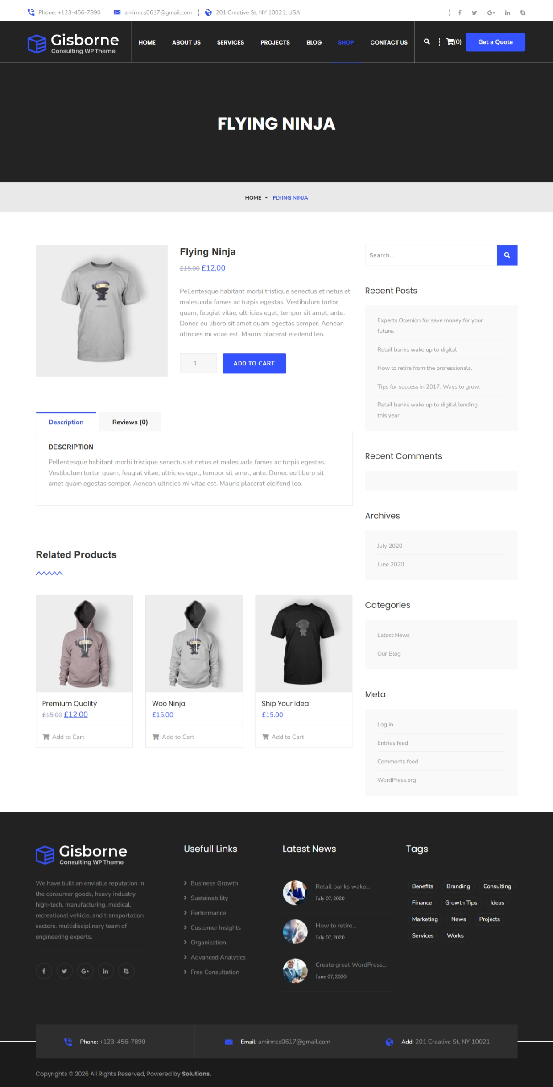
Task: Click the Get a Quote button
Action: pos(495,42)
